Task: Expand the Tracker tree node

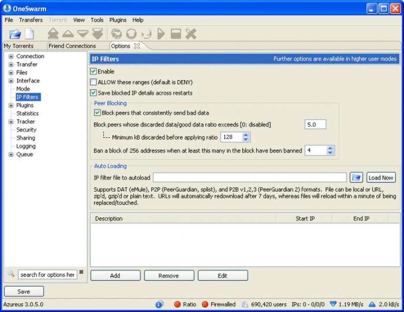Action: coord(11,122)
